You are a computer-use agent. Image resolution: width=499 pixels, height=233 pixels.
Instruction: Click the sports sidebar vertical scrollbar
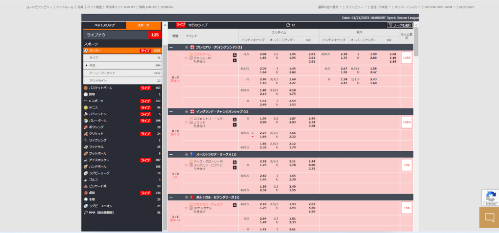tap(165, 137)
